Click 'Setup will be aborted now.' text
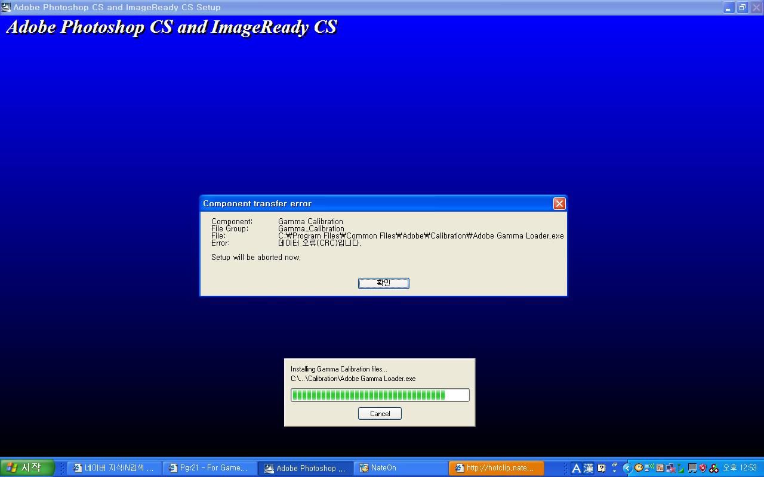Viewport: 764px width, 477px height. [x=256, y=258]
